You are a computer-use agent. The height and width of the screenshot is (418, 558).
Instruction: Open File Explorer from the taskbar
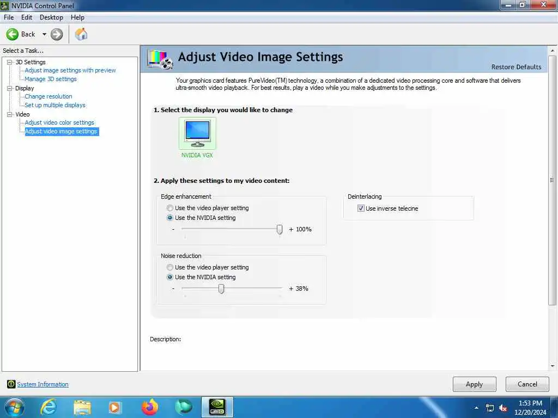(82, 408)
